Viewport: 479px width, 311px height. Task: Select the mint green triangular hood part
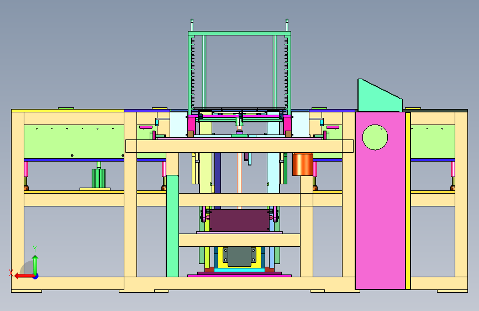click(x=380, y=96)
